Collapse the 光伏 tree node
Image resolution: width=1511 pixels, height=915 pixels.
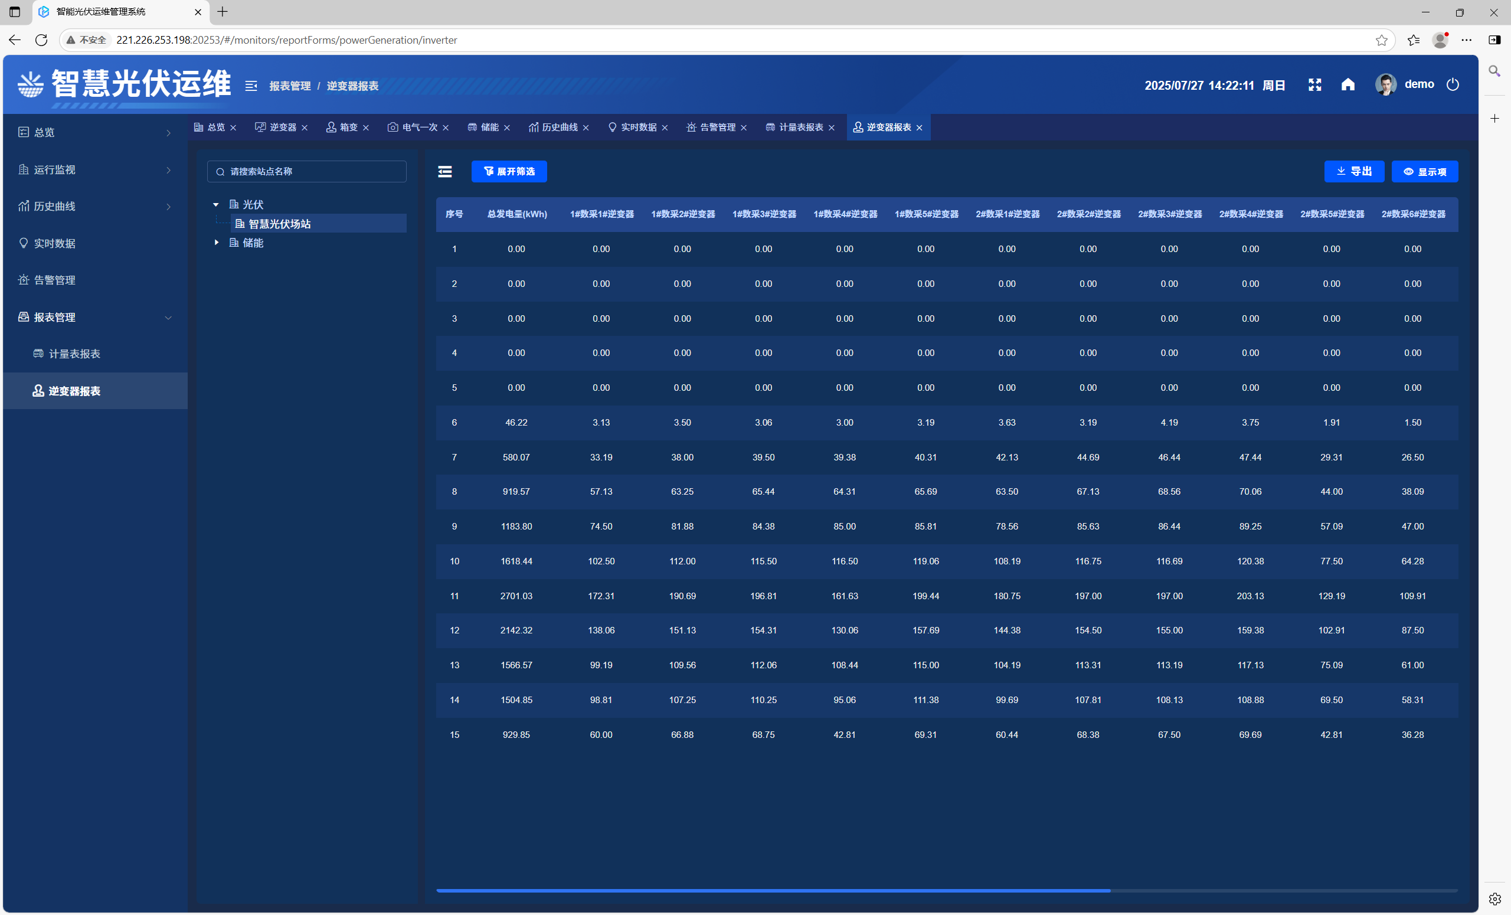pyautogui.click(x=216, y=205)
